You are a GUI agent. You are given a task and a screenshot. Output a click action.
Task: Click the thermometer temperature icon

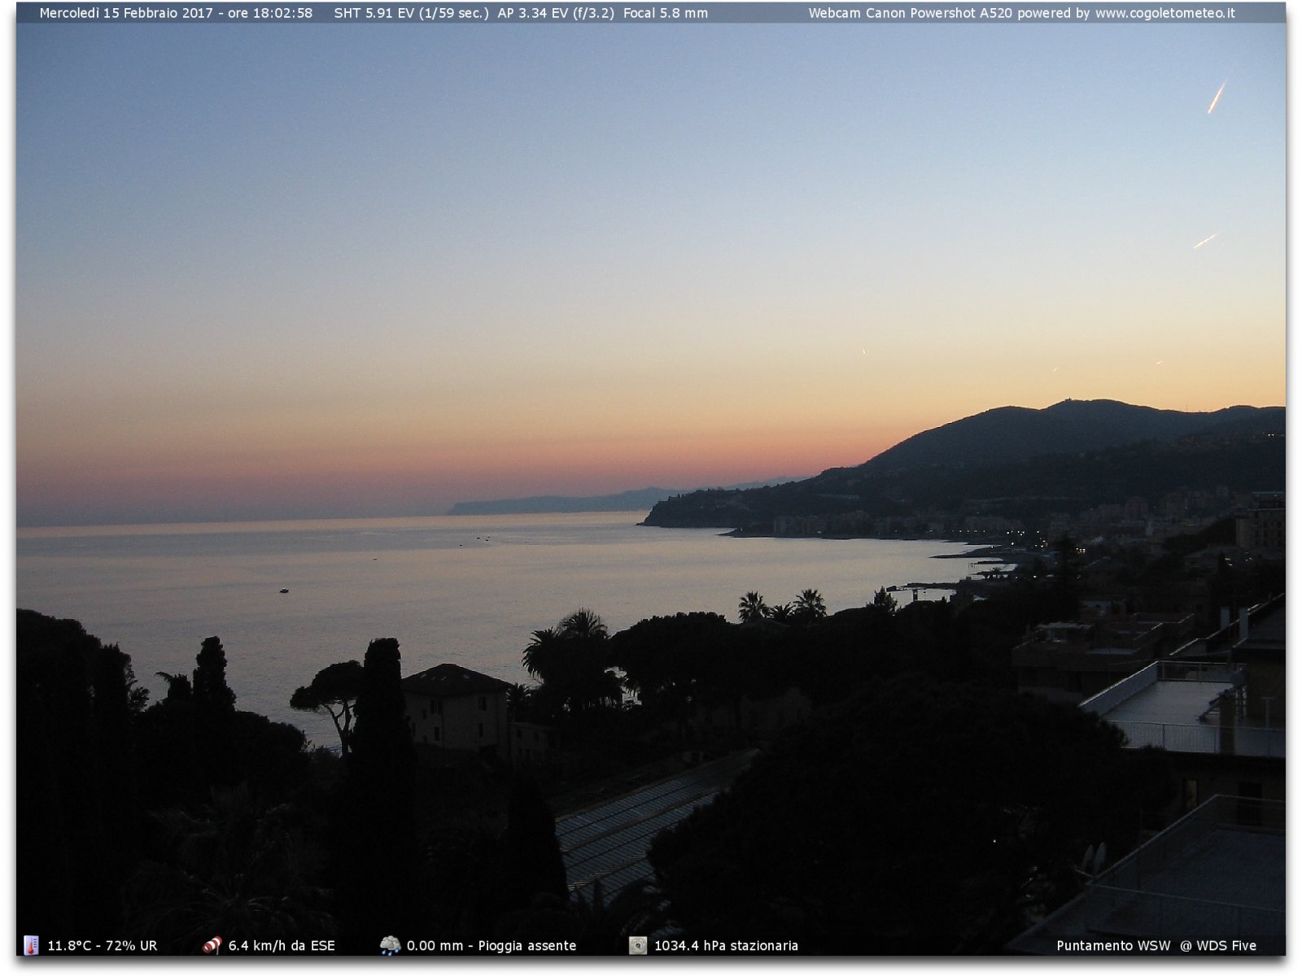point(31,945)
